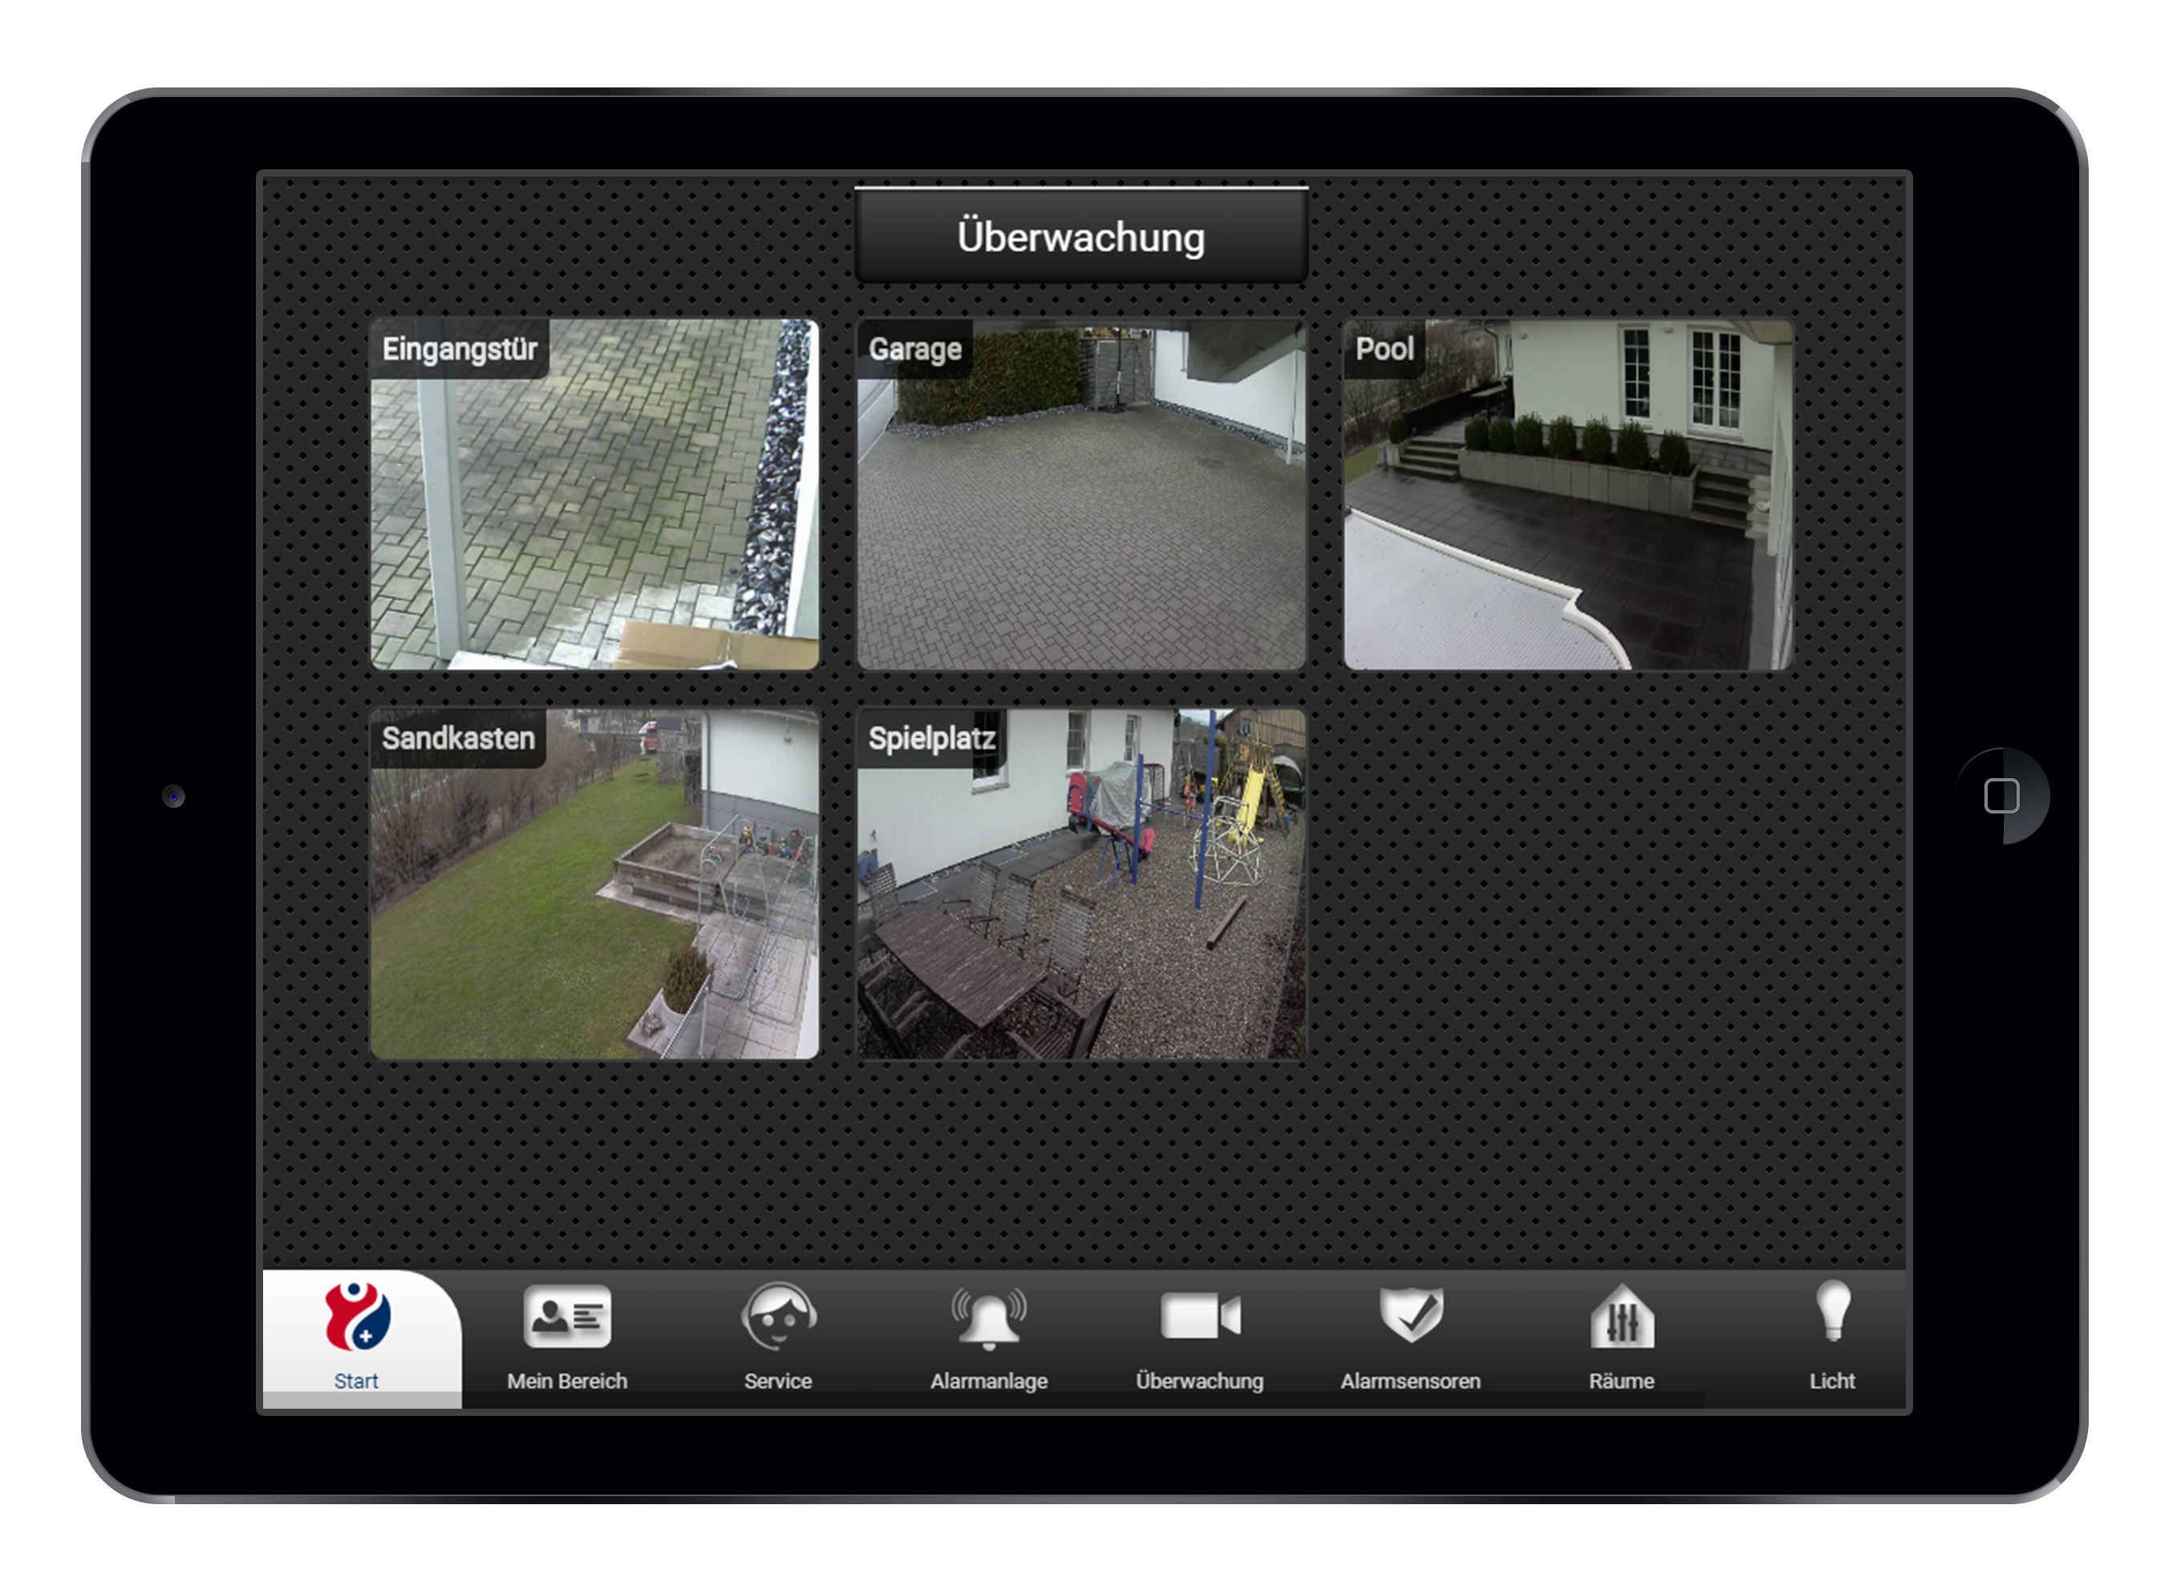Select the Licht tab label
This screenshot has height=1586, width=2181.
coord(1833,1381)
